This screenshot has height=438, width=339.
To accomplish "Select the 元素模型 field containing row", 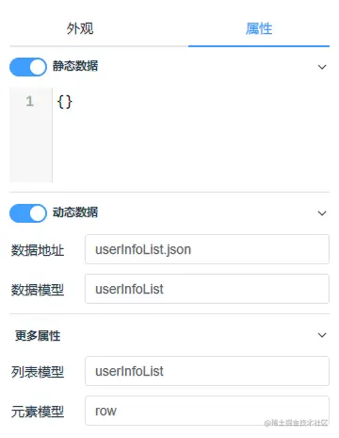I will coord(207,411).
